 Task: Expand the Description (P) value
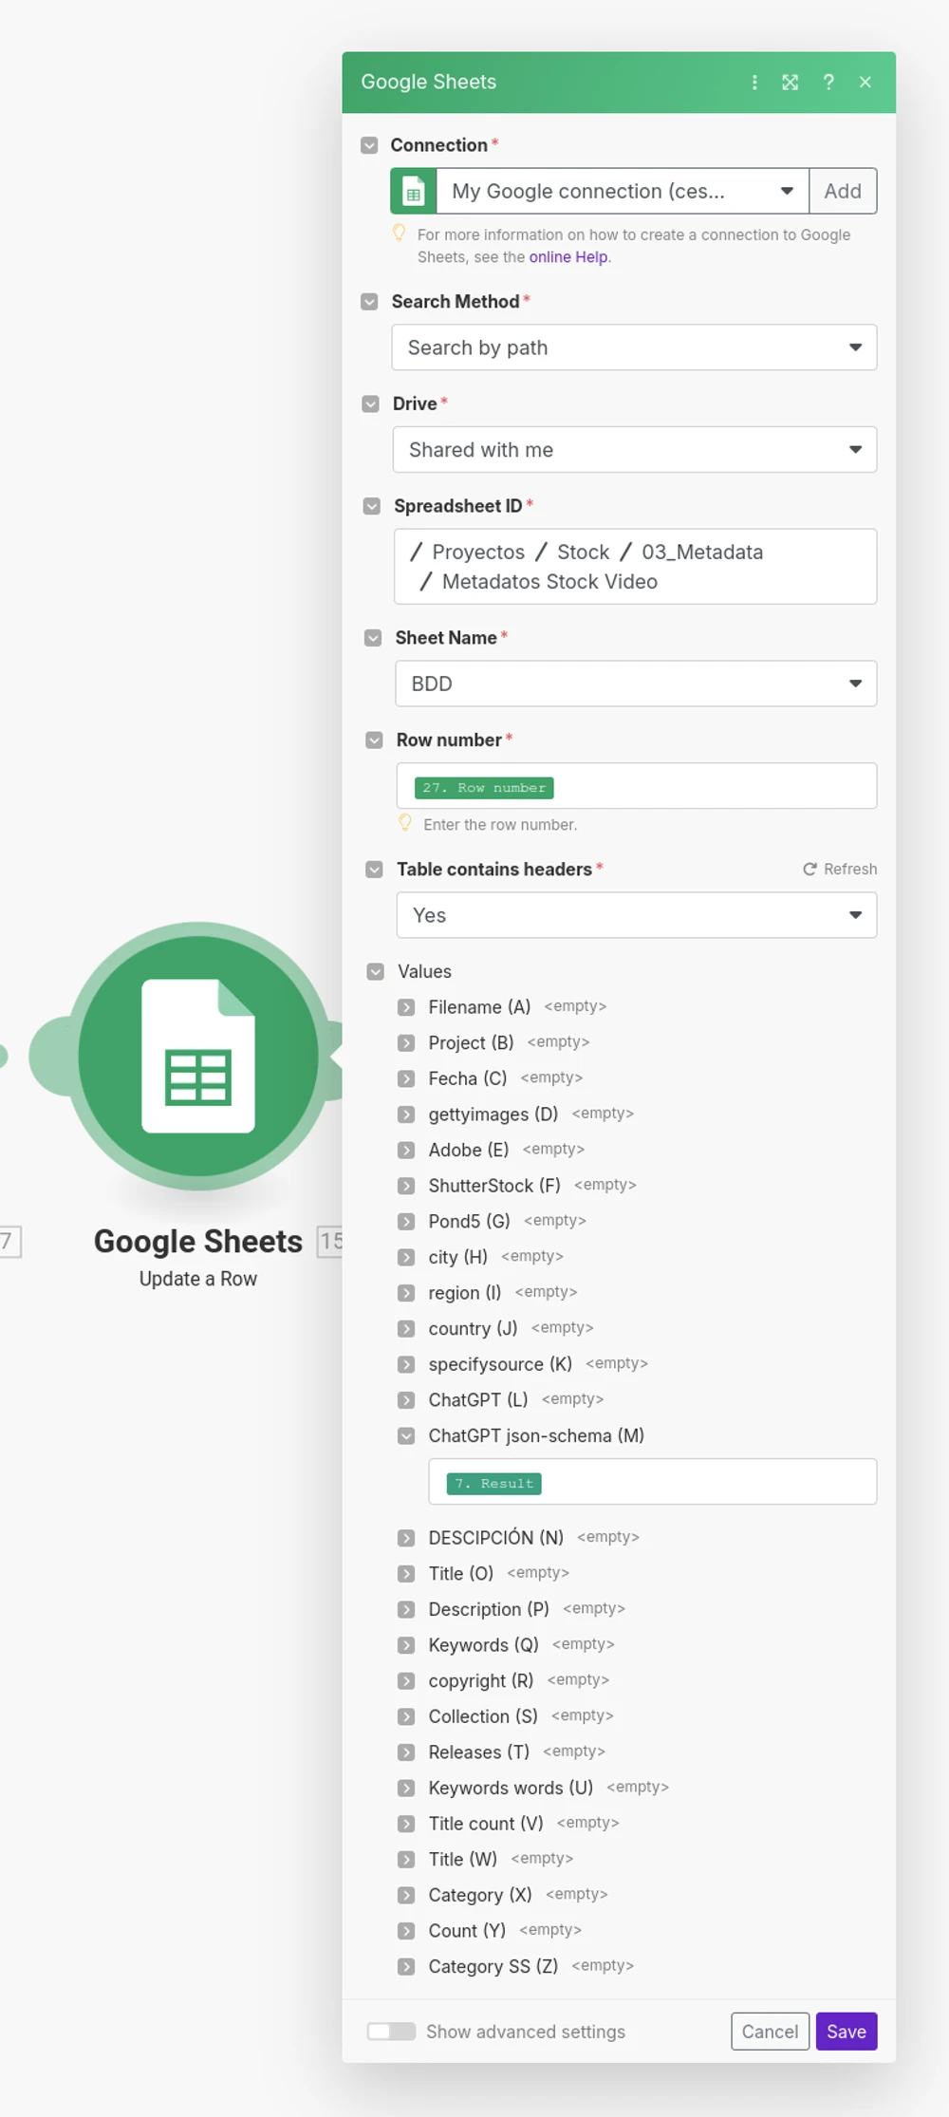point(406,1610)
